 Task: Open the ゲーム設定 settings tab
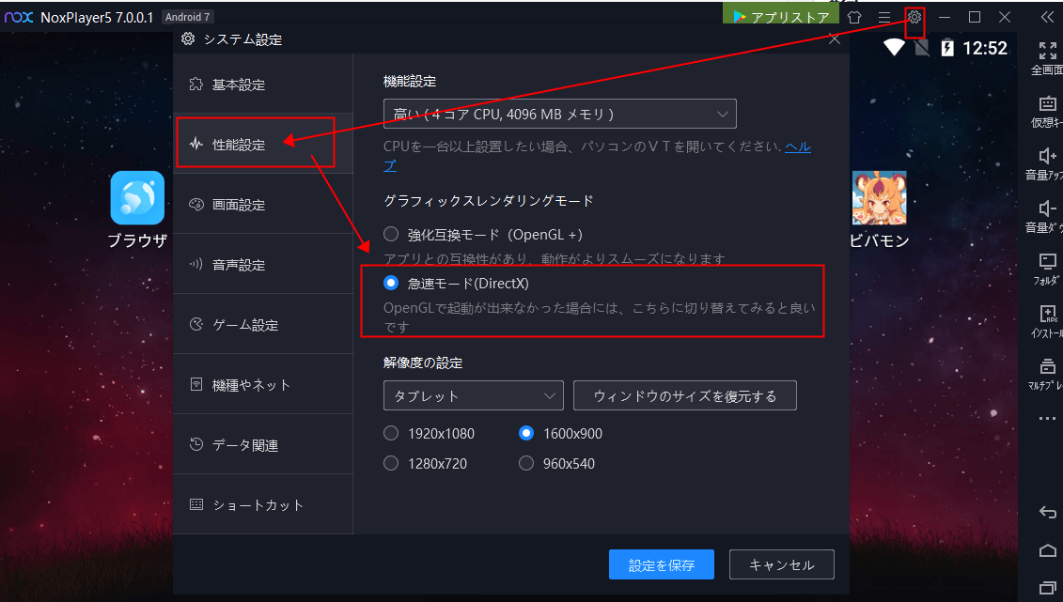[263, 324]
